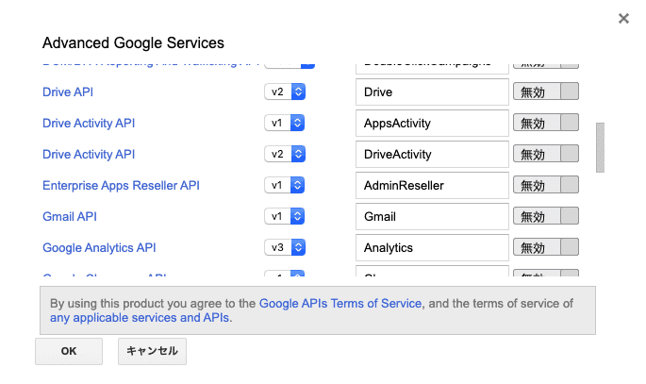The width and height of the screenshot is (646, 384).
Task: Open Drive Activity API v2 version selector
Action: (x=285, y=155)
